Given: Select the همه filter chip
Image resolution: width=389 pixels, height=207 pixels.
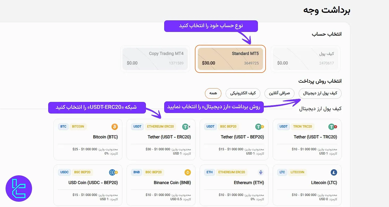Looking at the screenshot, I should coord(213,93).
